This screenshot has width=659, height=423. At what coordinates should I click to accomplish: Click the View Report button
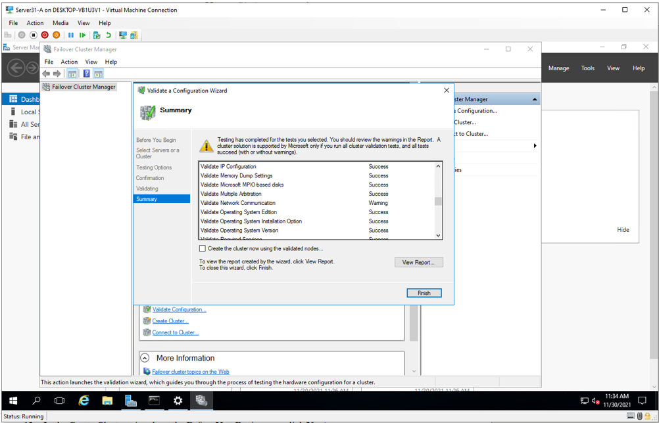tap(418, 262)
